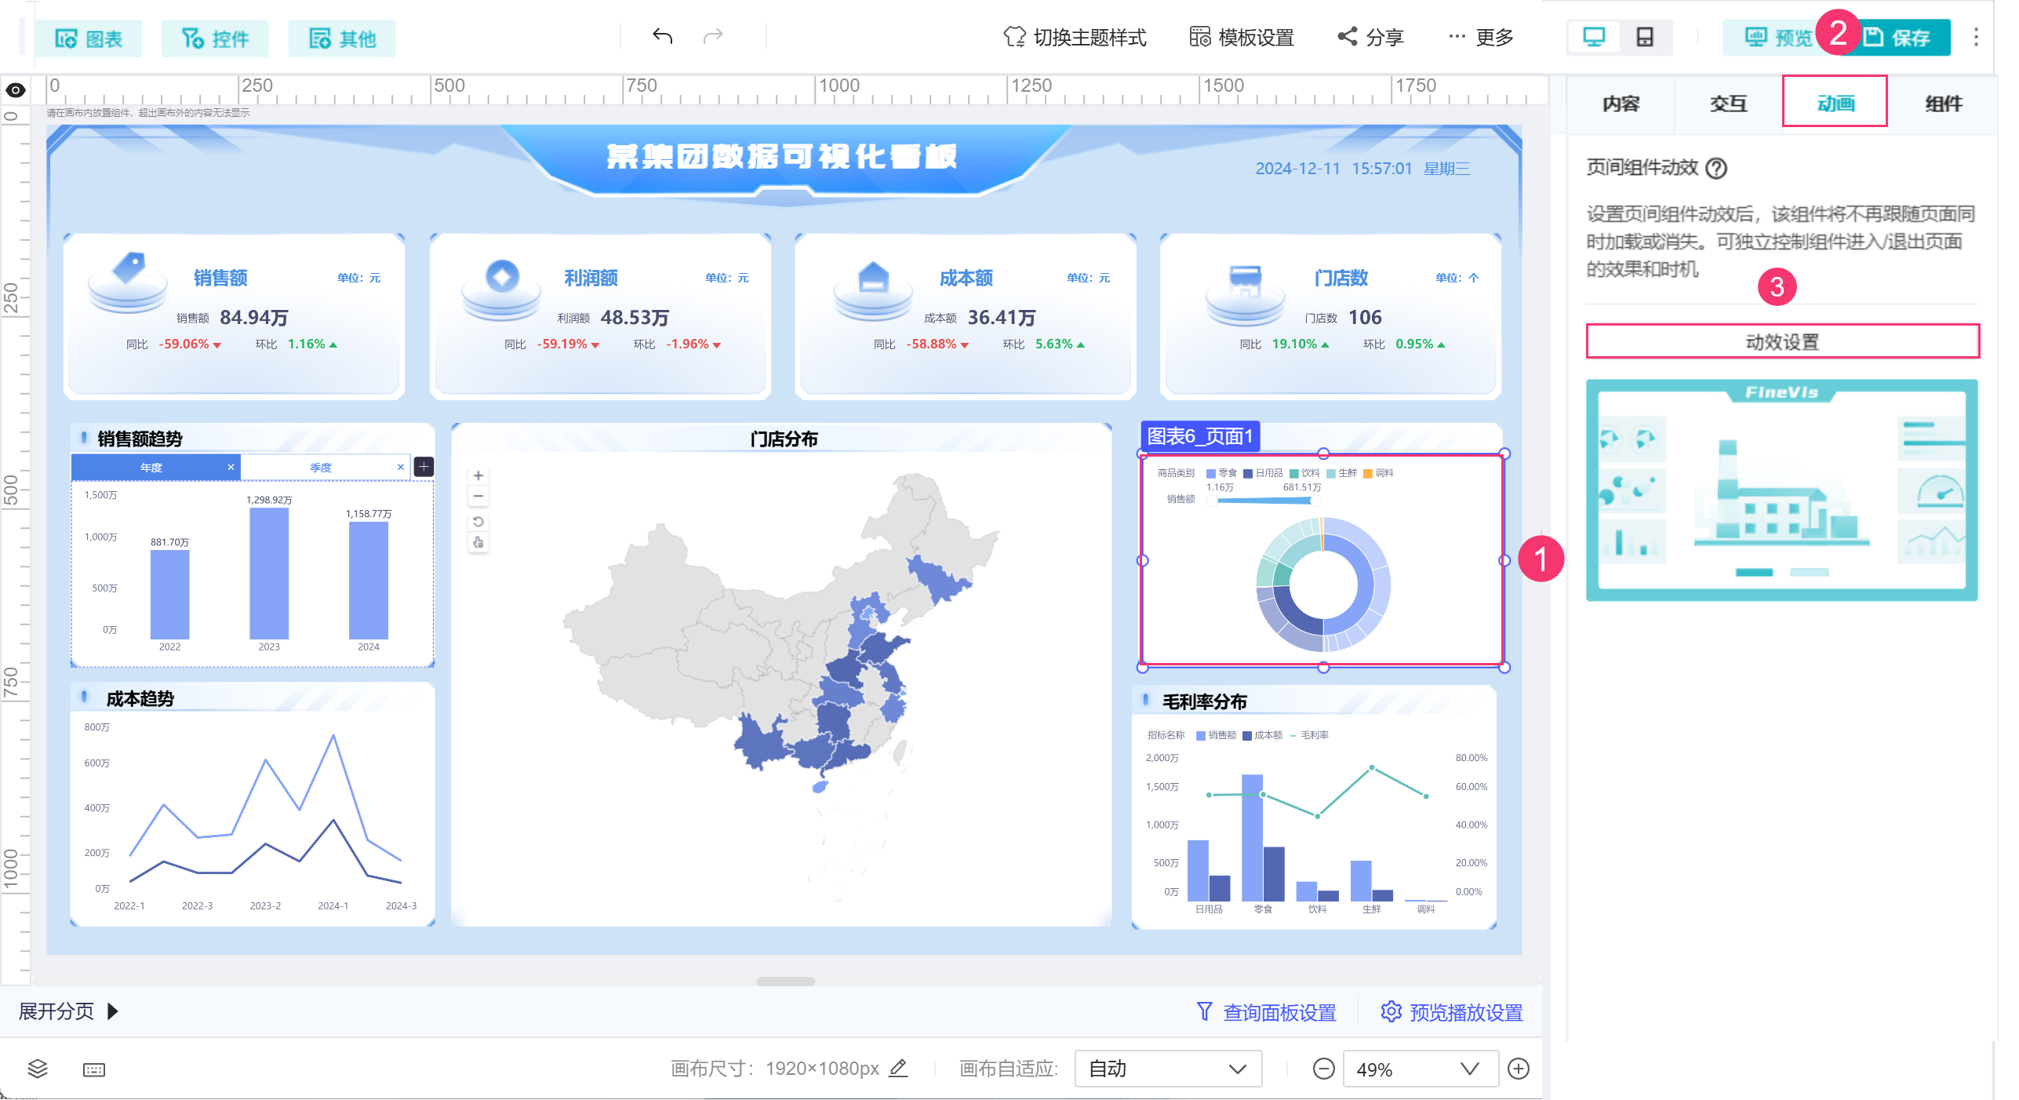Select the 图表6_页面1 component label
Viewport: 2019px width, 1100px height.
click(x=1199, y=436)
